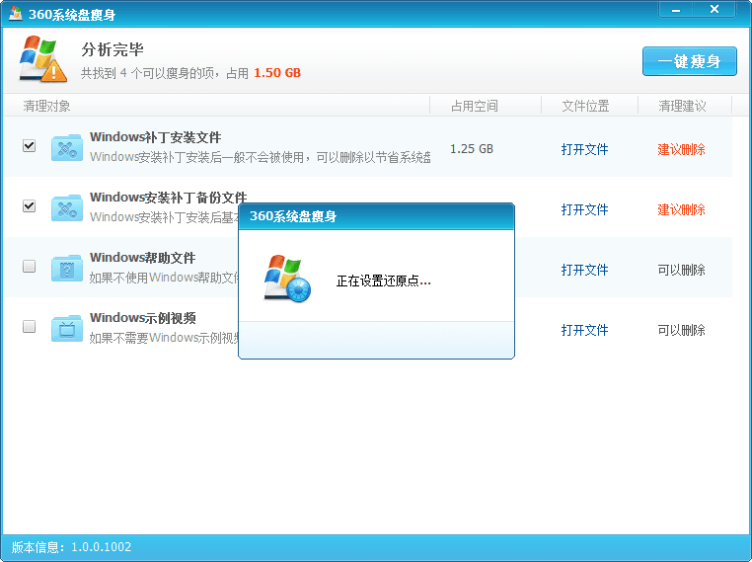Click the 清理建议 column header
Image resolution: width=752 pixels, height=562 pixels.
682,106
